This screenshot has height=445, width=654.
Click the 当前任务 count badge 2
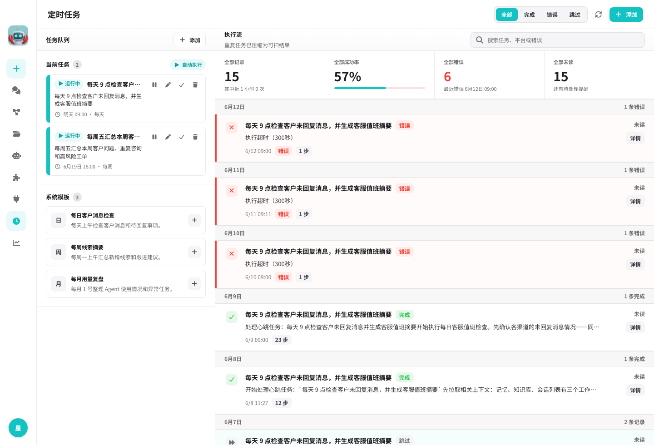pyautogui.click(x=77, y=65)
